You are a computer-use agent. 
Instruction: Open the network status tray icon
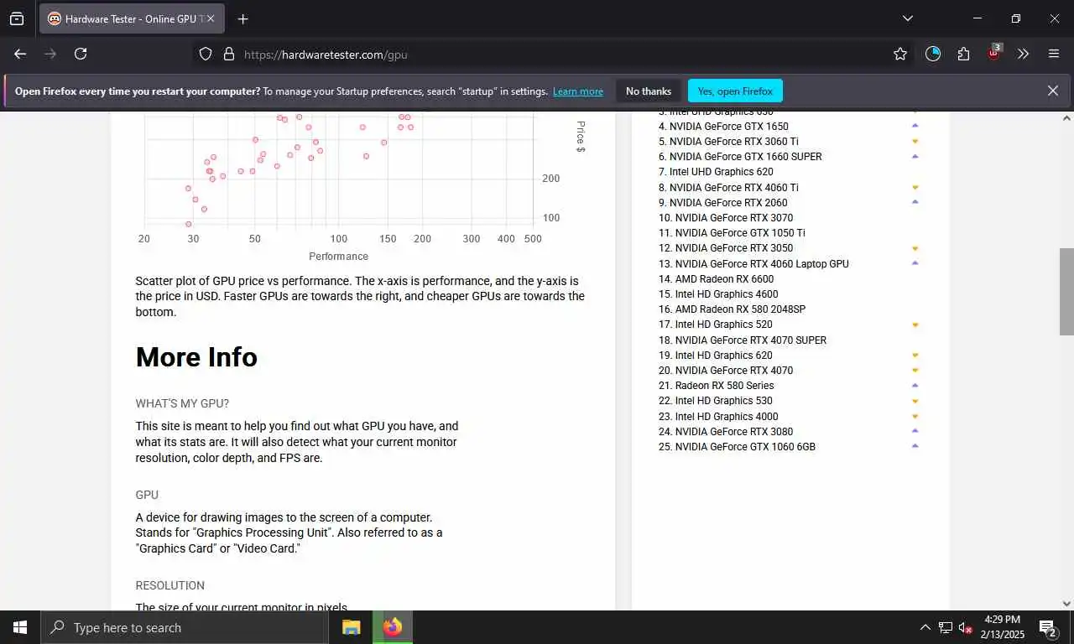(x=946, y=627)
